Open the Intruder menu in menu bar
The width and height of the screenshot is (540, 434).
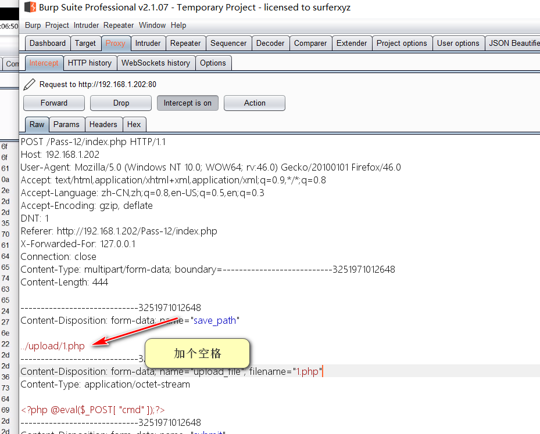pos(86,26)
